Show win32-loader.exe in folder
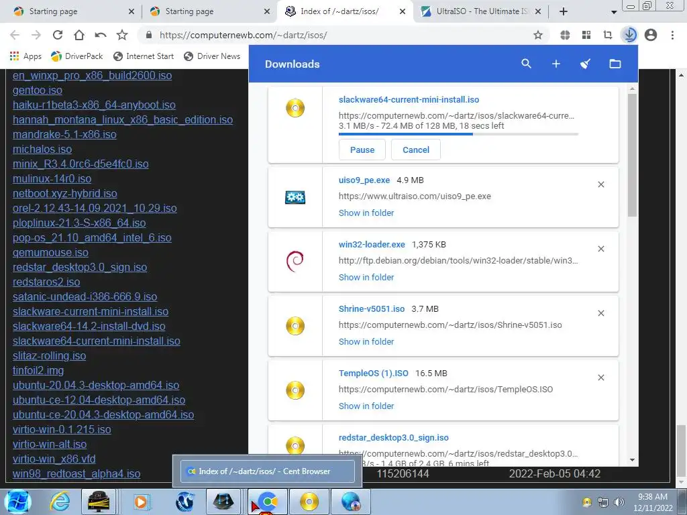 [x=366, y=277]
